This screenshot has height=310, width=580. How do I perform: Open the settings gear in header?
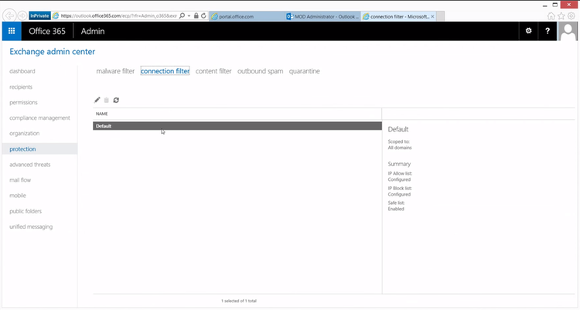[529, 31]
